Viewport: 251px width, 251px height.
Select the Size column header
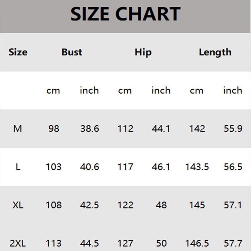point(18,52)
